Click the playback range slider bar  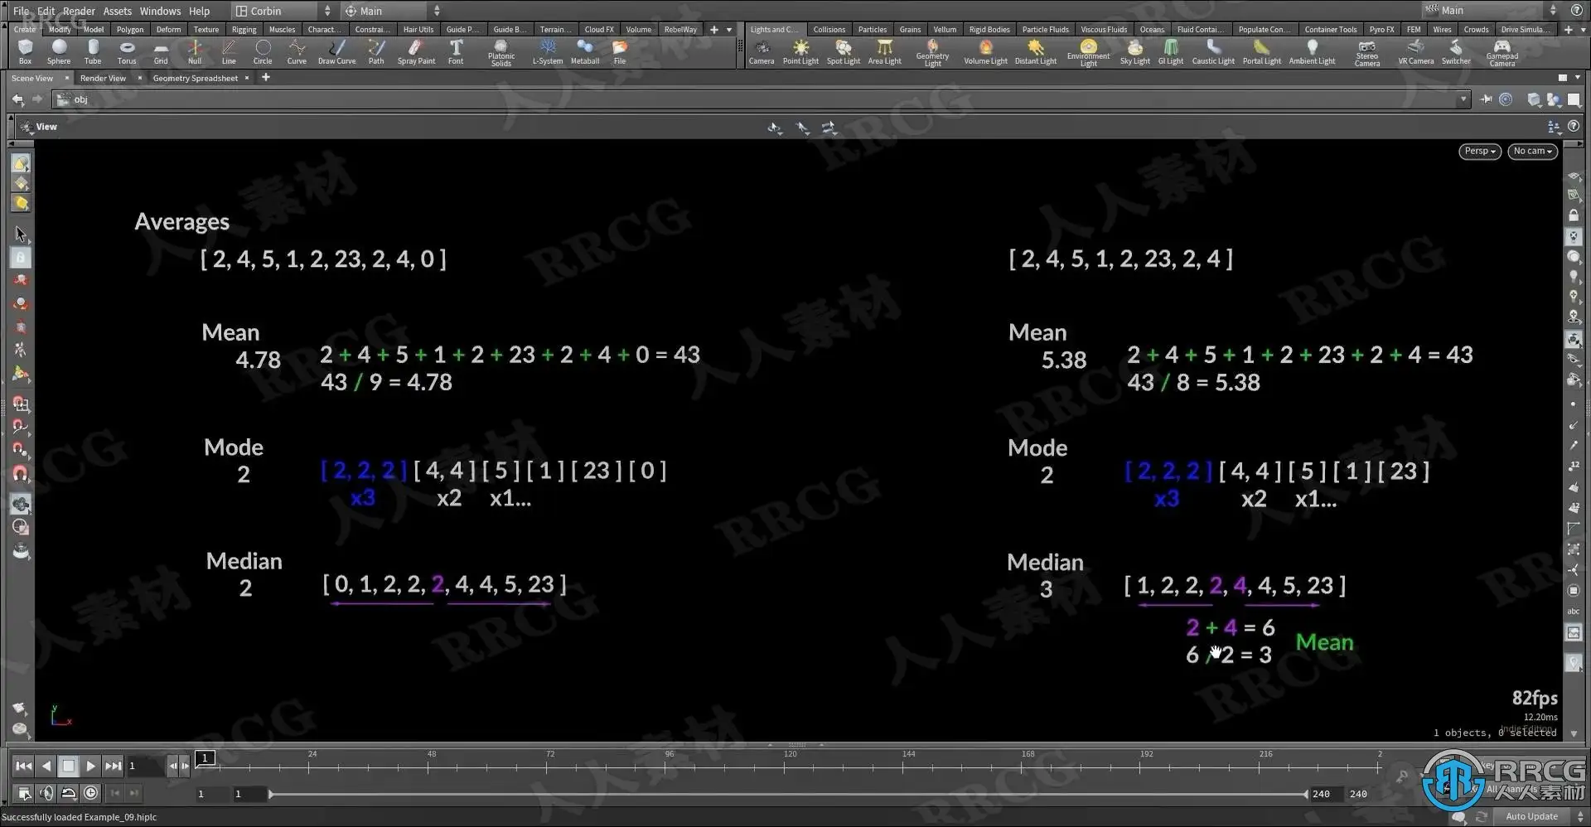click(788, 794)
